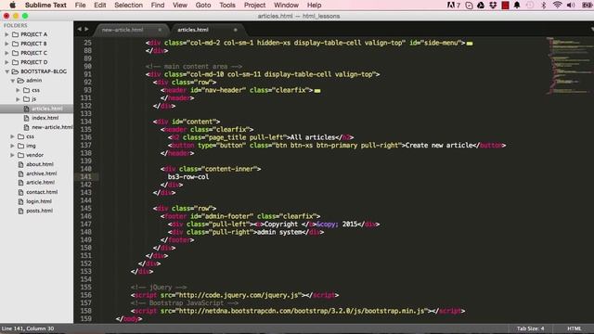The height and width of the screenshot is (334, 594).
Task: Open contact.html in the sidebar
Action: tap(42, 192)
